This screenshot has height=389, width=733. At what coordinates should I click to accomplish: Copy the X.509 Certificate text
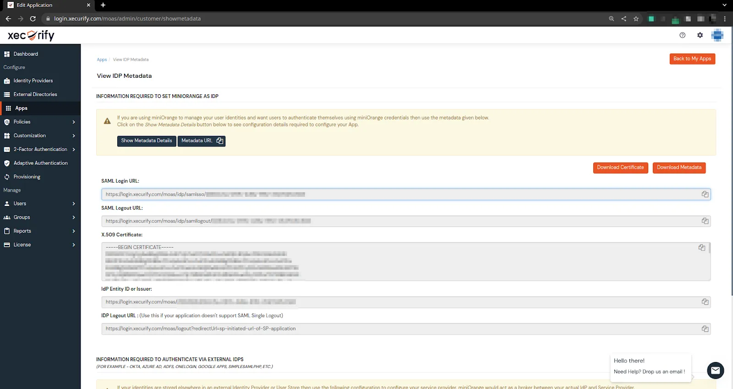tap(702, 248)
